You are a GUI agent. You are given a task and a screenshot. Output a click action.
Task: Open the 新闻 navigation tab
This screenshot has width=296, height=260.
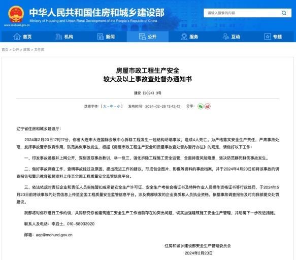point(106,37)
